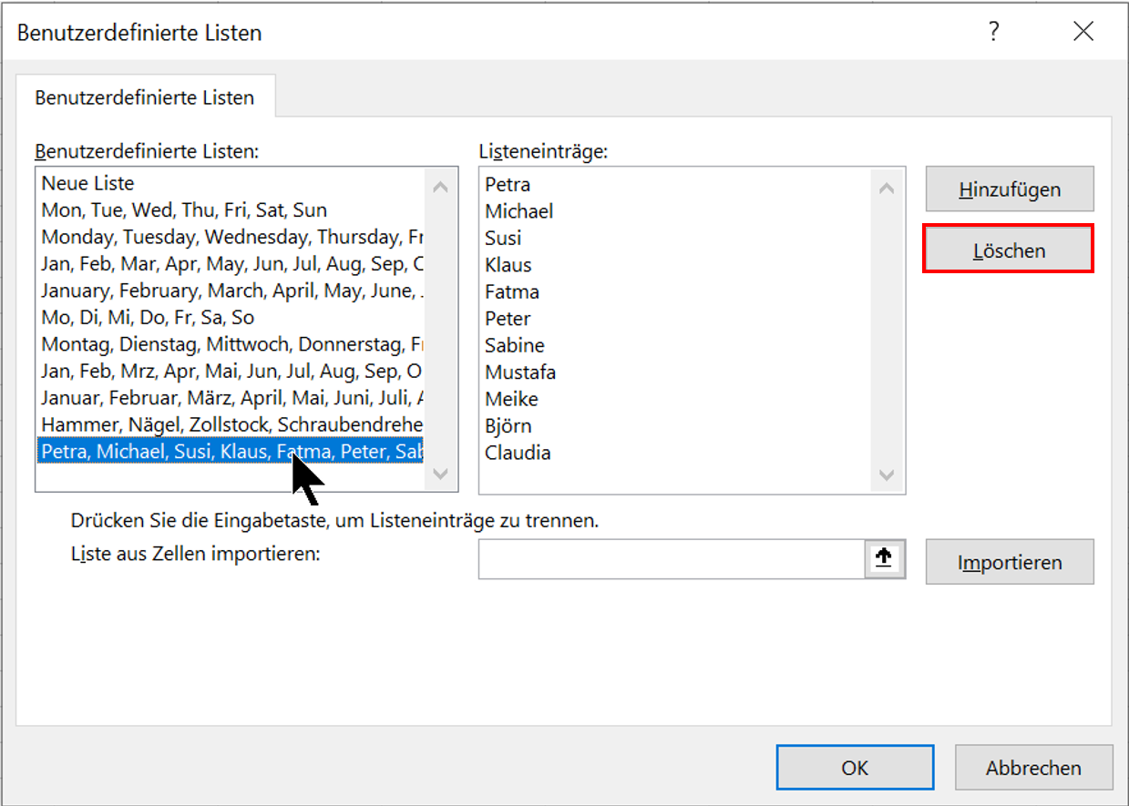Click the Michael list entry
This screenshot has height=806, width=1129.
pyautogui.click(x=519, y=211)
